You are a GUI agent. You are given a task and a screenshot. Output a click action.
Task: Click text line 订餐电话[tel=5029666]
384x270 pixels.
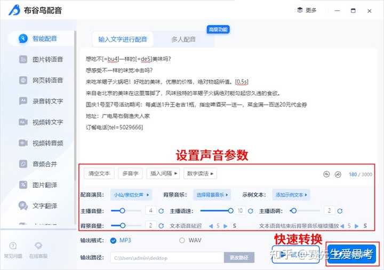tap(114, 128)
